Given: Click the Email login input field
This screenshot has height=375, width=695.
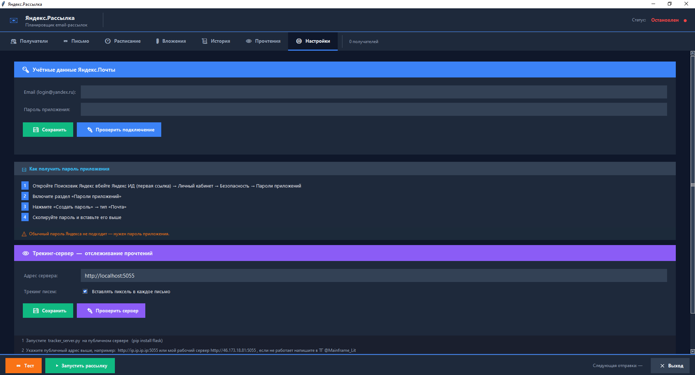Looking at the screenshot, I should [x=374, y=92].
